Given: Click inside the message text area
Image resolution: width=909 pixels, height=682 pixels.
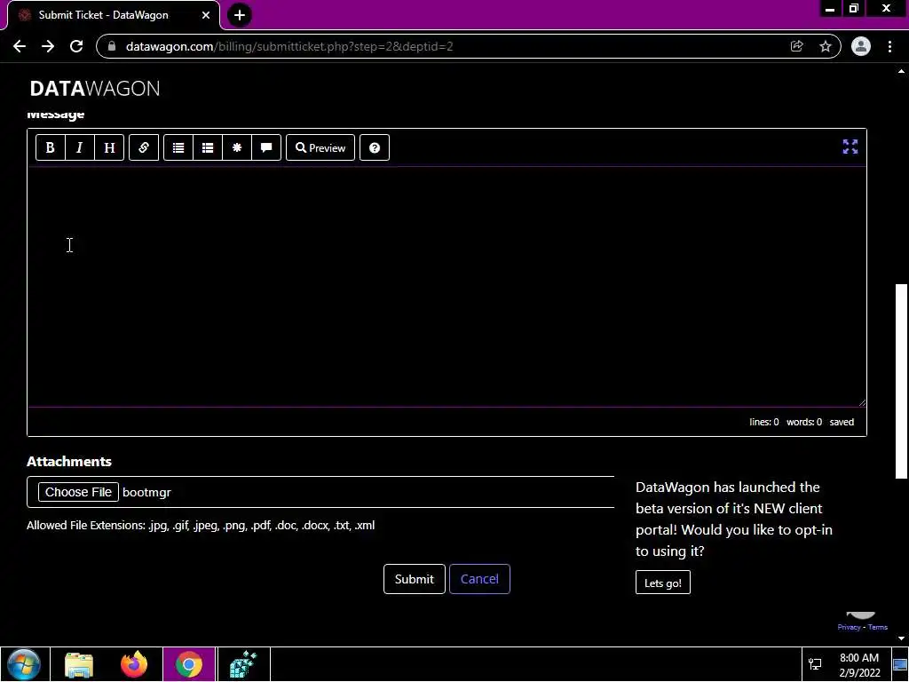Looking at the screenshot, I should 447,287.
